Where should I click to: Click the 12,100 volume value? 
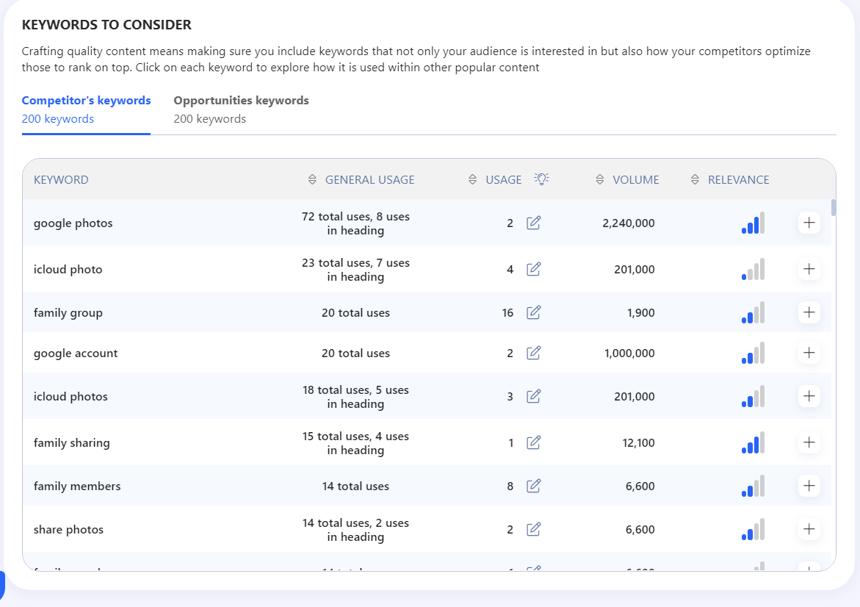click(638, 442)
